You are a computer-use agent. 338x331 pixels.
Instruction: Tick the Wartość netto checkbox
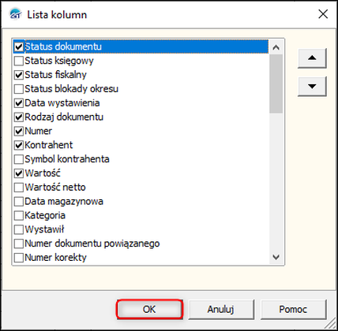(x=19, y=188)
